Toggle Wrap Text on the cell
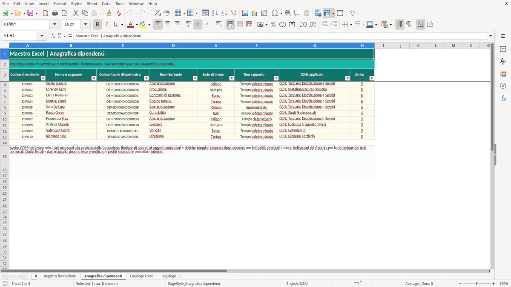This screenshot has width=511, height=287. click(219, 25)
